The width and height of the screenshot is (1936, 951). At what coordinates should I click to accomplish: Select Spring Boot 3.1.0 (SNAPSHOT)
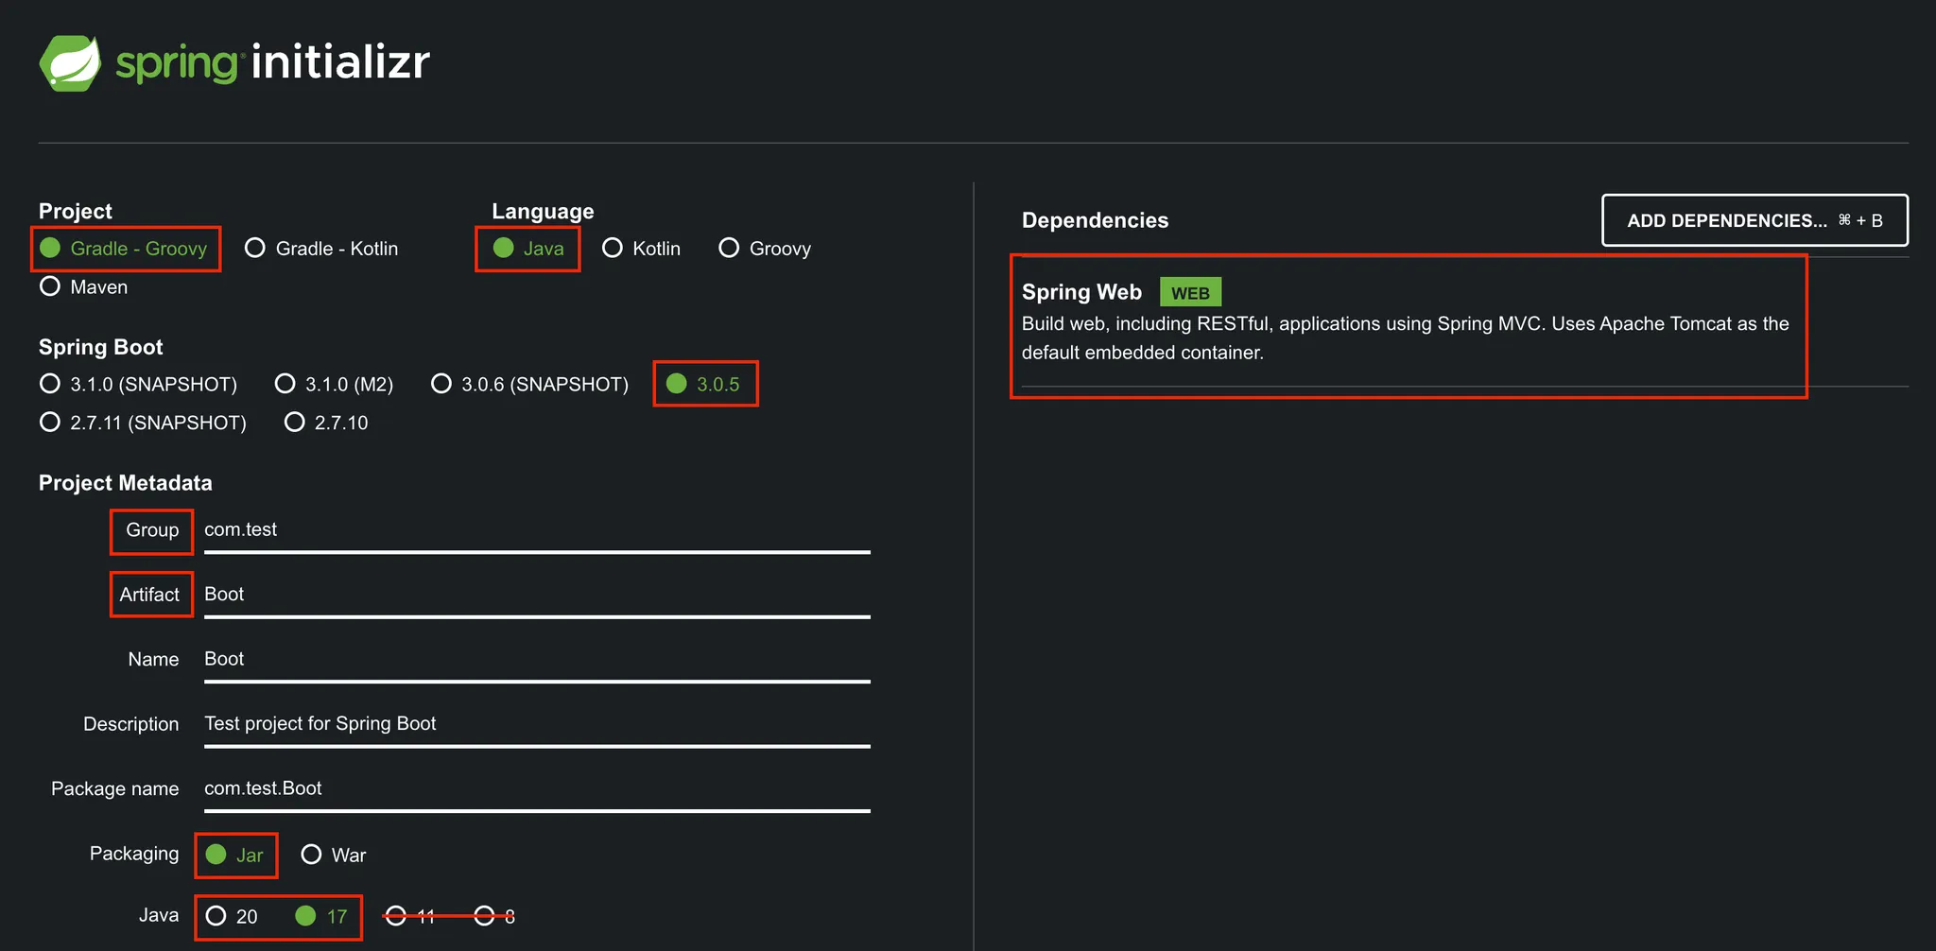coord(139,384)
